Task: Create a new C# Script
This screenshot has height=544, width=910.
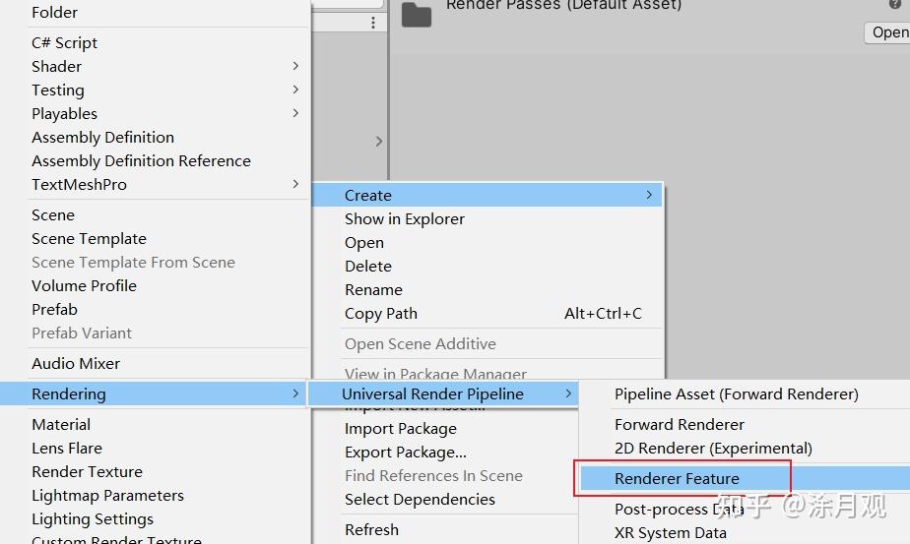Action: 64,42
